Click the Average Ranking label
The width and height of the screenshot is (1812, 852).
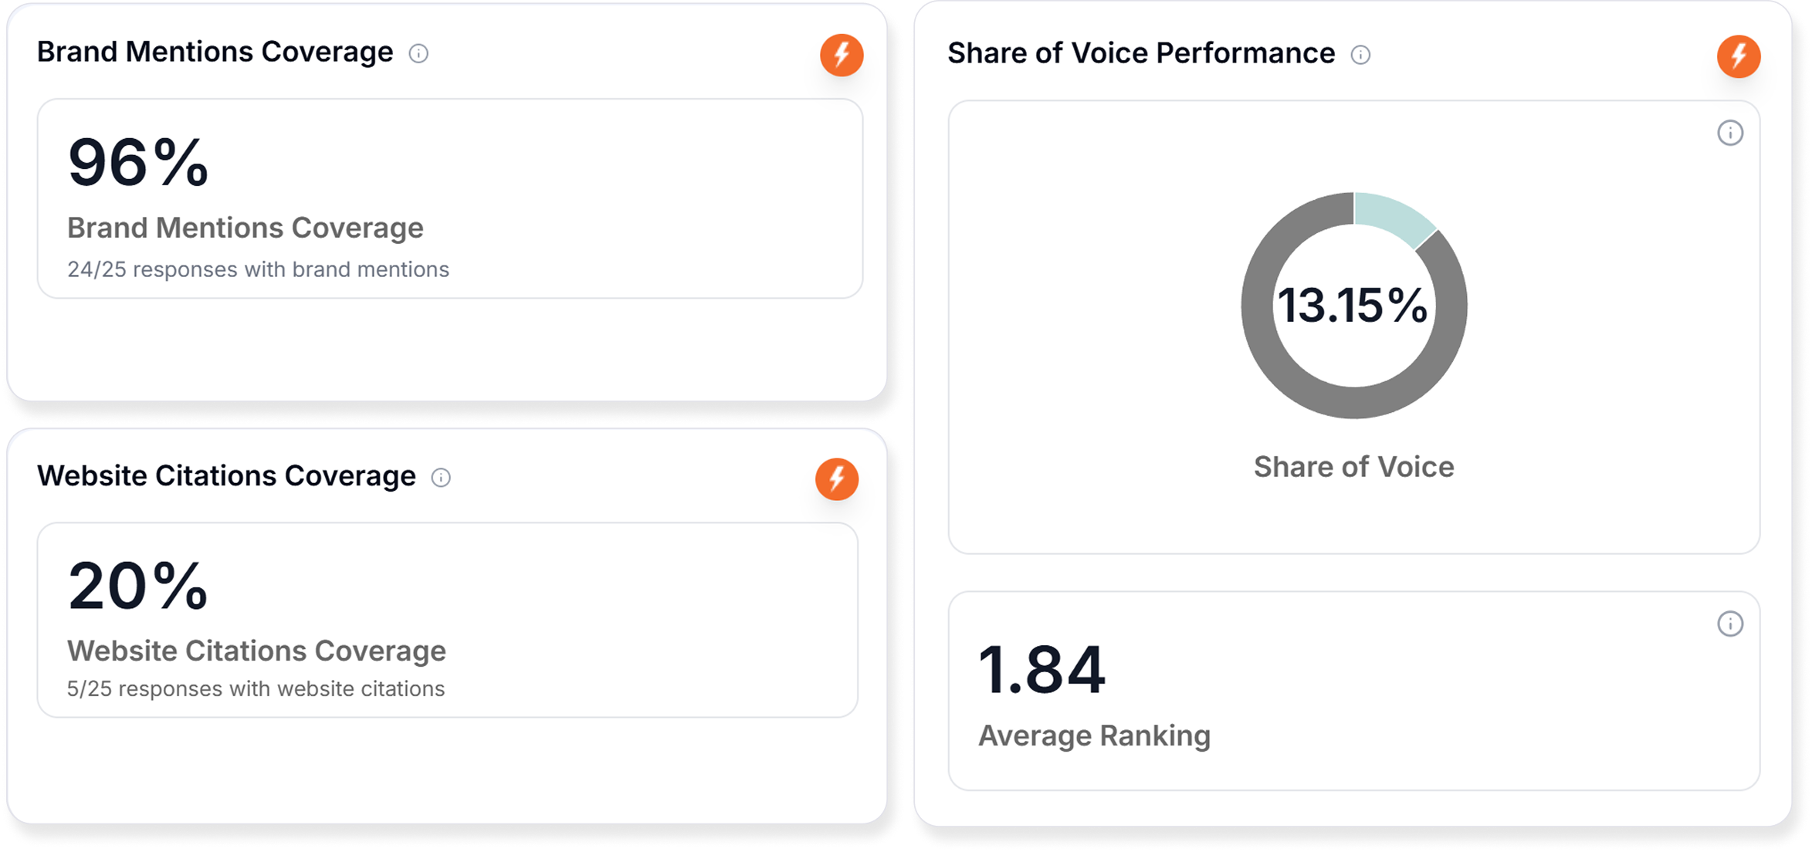[1094, 735]
